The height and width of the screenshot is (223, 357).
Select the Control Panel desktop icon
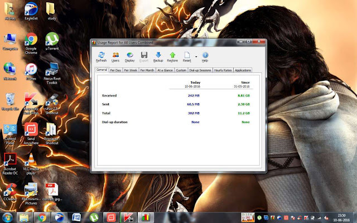(10, 134)
